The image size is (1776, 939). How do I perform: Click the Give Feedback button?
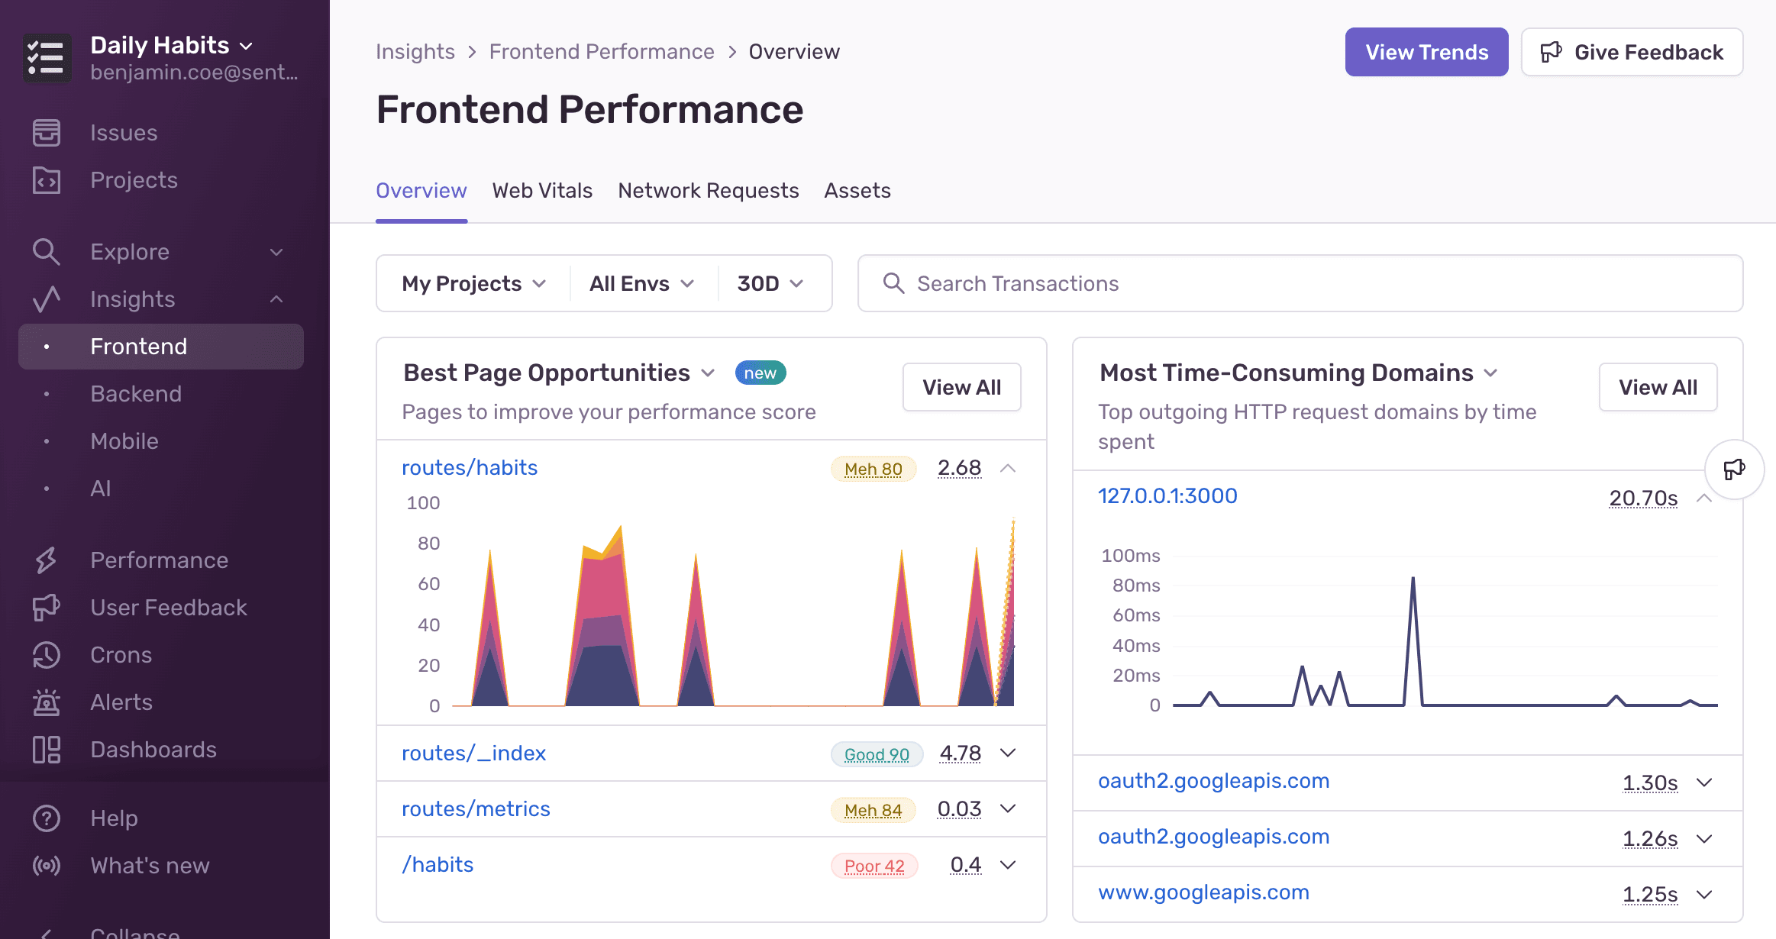[x=1632, y=52]
